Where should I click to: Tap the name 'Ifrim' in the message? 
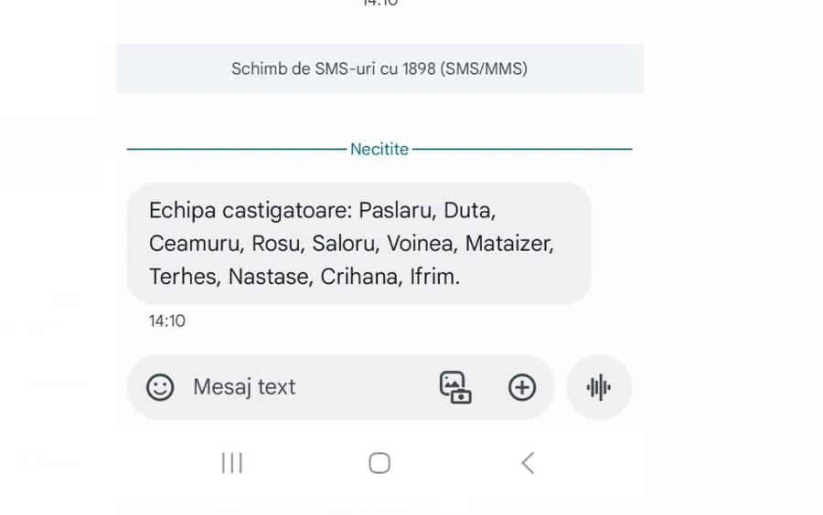[x=433, y=277]
